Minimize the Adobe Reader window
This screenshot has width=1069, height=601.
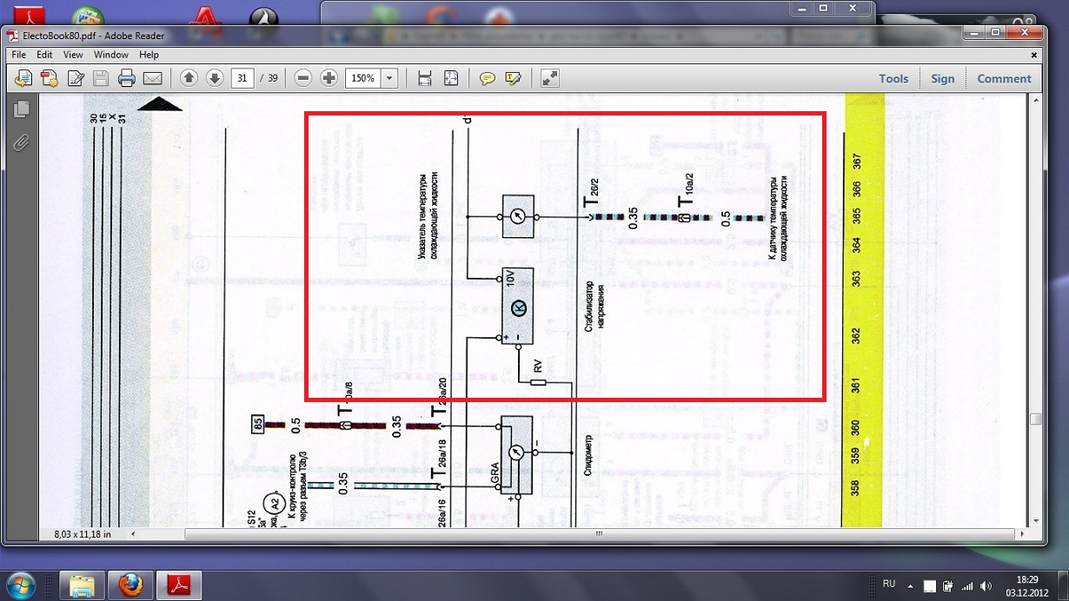(974, 33)
